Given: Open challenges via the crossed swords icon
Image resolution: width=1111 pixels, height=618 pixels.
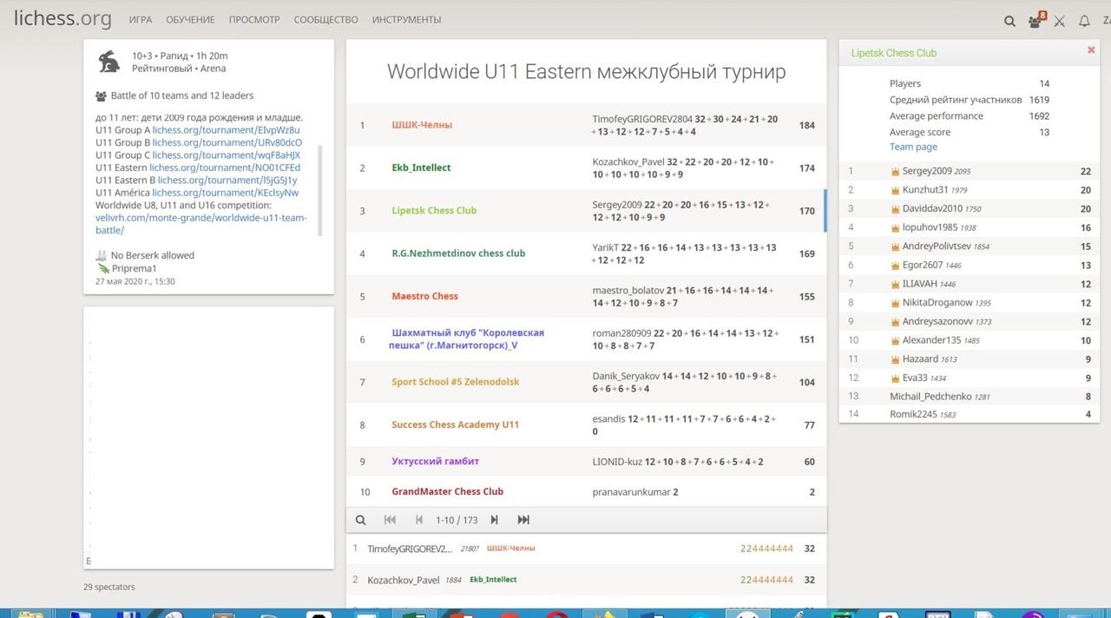Looking at the screenshot, I should [1059, 21].
